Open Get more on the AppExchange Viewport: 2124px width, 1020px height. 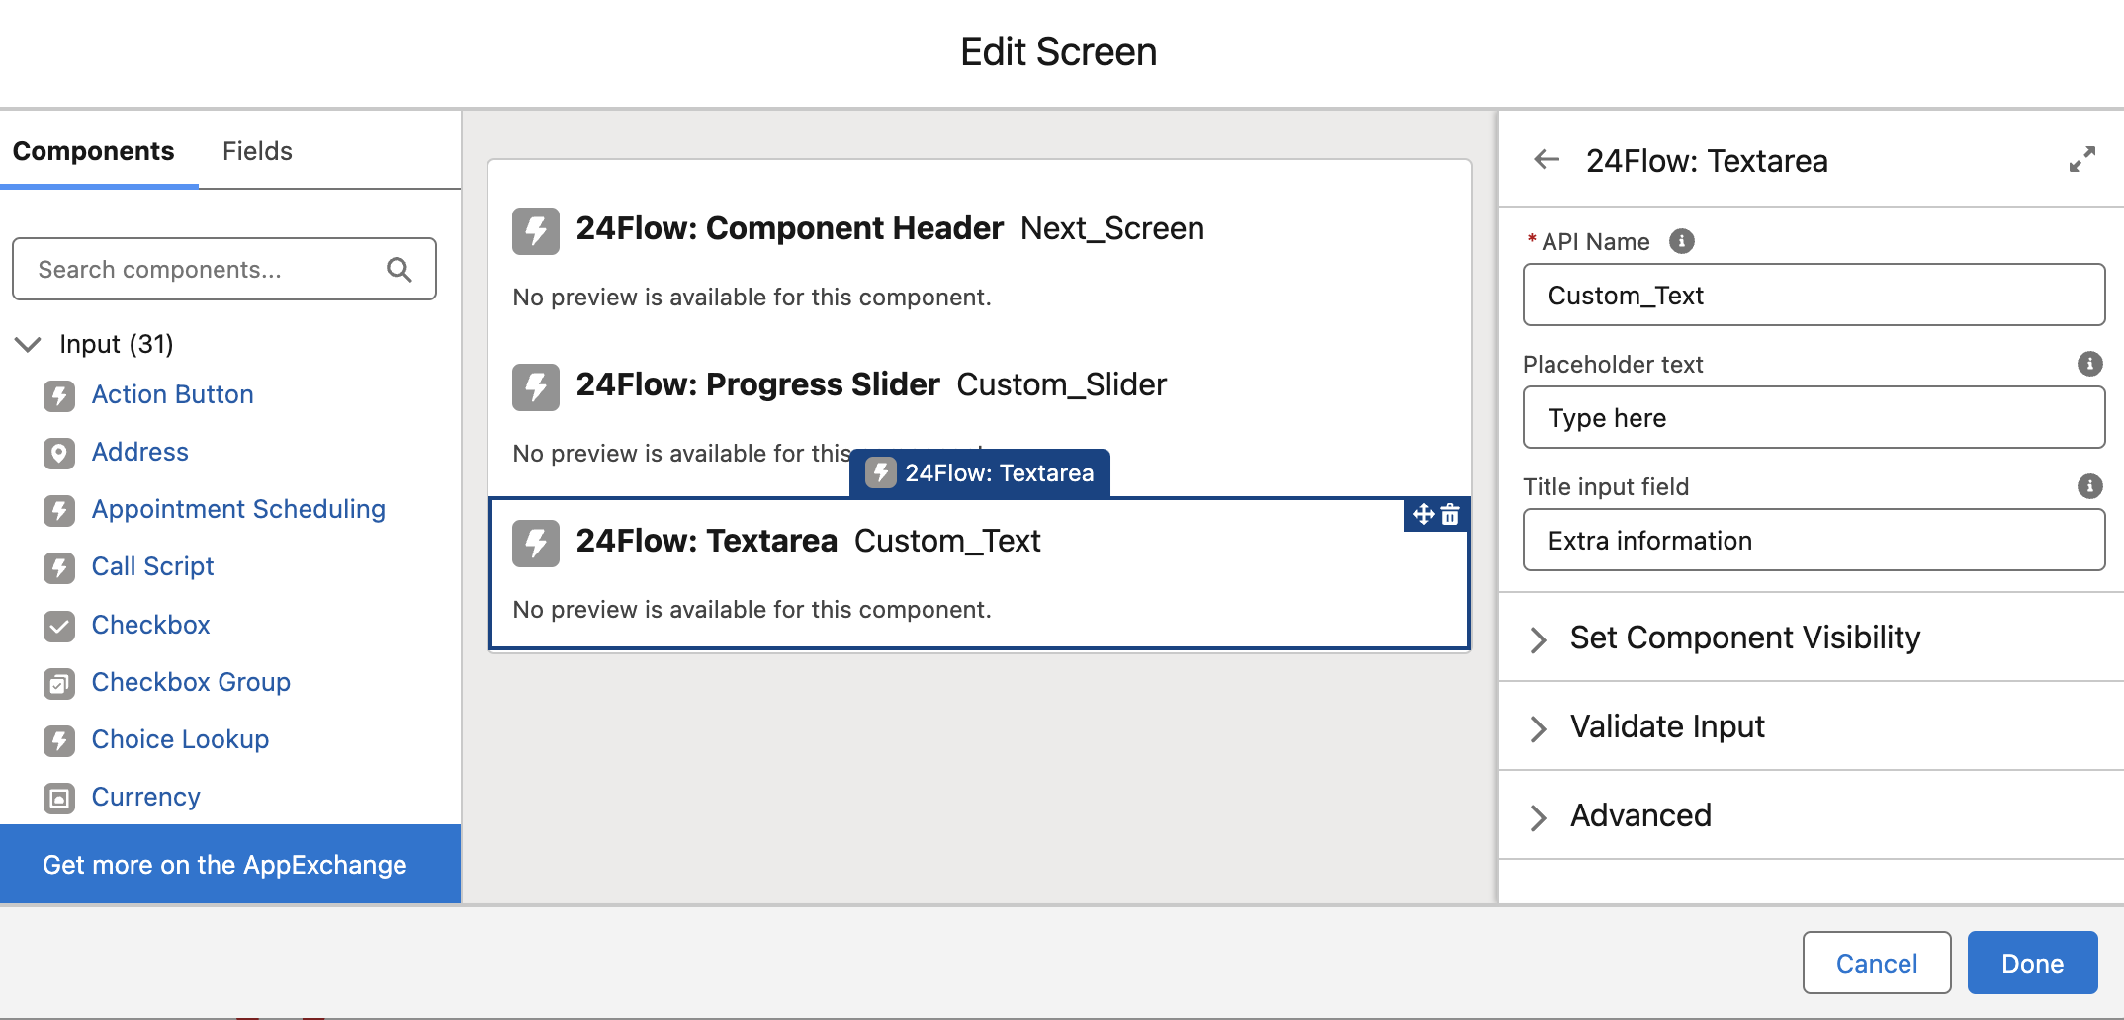[224, 865]
